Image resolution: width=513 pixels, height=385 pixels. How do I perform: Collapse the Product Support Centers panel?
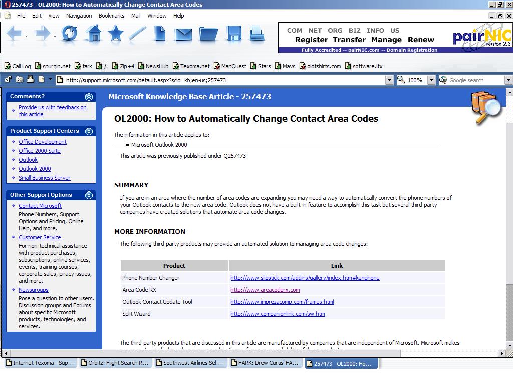[89, 131]
